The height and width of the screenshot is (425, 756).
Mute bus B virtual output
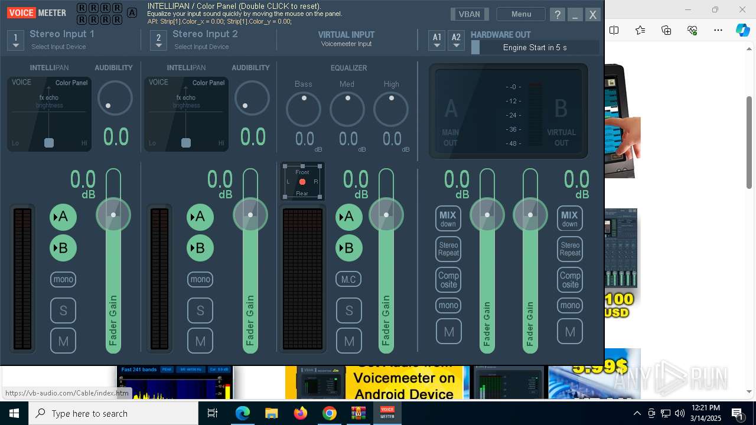(x=570, y=332)
